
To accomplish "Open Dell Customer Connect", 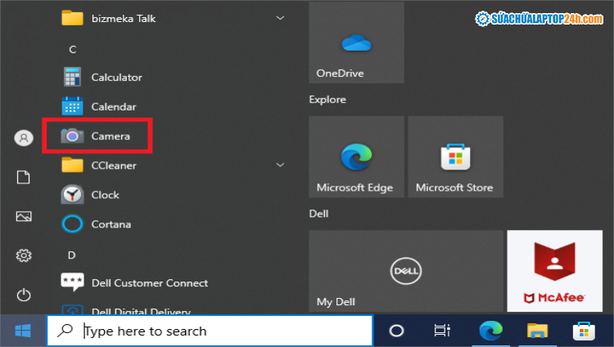I will click(149, 283).
